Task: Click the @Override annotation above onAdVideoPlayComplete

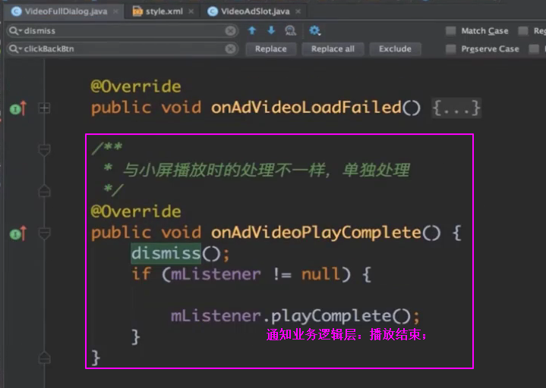Action: click(136, 211)
